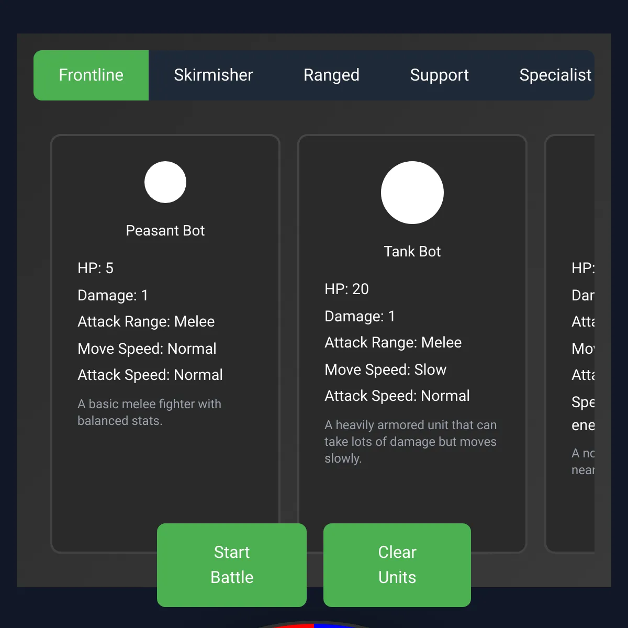Image resolution: width=628 pixels, height=628 pixels.
Task: Click the Peasant Bot description text
Action: point(149,412)
